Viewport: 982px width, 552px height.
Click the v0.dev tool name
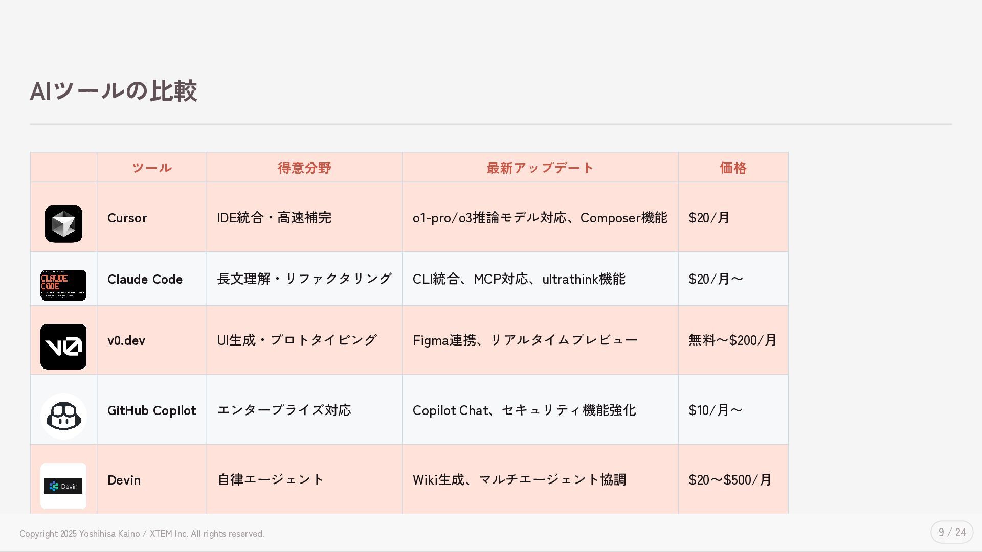coord(126,341)
